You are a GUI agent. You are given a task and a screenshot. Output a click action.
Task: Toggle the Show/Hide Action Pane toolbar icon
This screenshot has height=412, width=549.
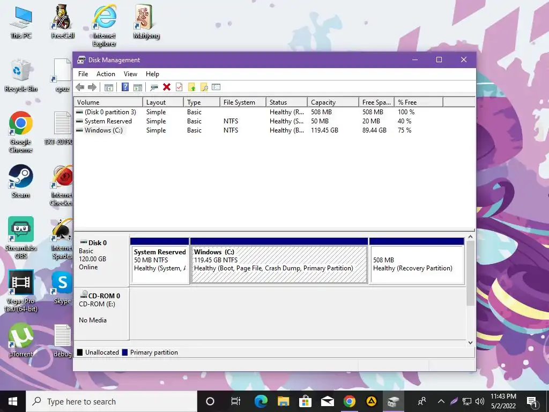coord(138,87)
